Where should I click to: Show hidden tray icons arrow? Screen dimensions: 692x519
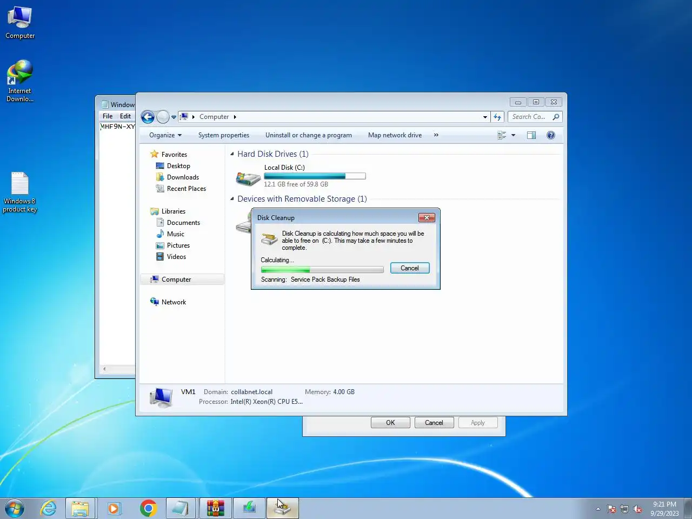598,509
